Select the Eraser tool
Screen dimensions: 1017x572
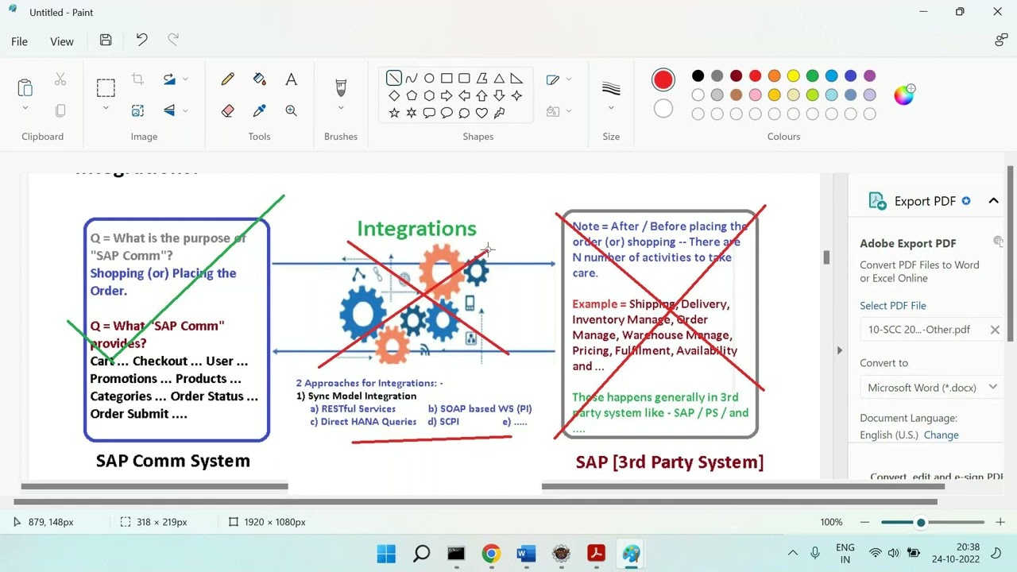pos(228,111)
